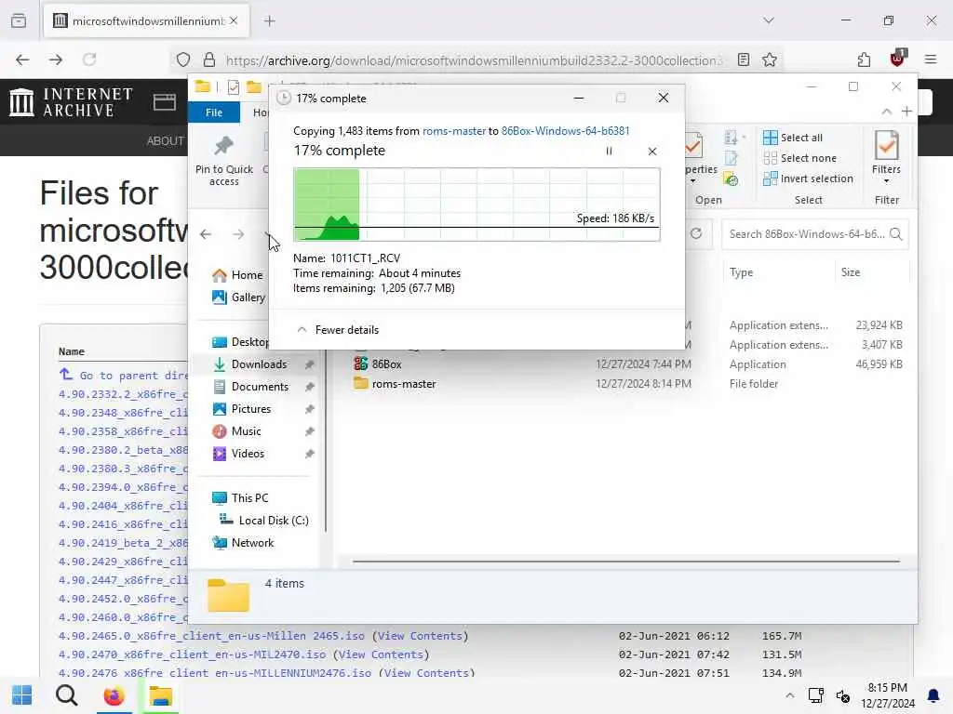The width and height of the screenshot is (953, 714).
Task: Open the File tab in Explorer ribbon
Action: coord(214,112)
